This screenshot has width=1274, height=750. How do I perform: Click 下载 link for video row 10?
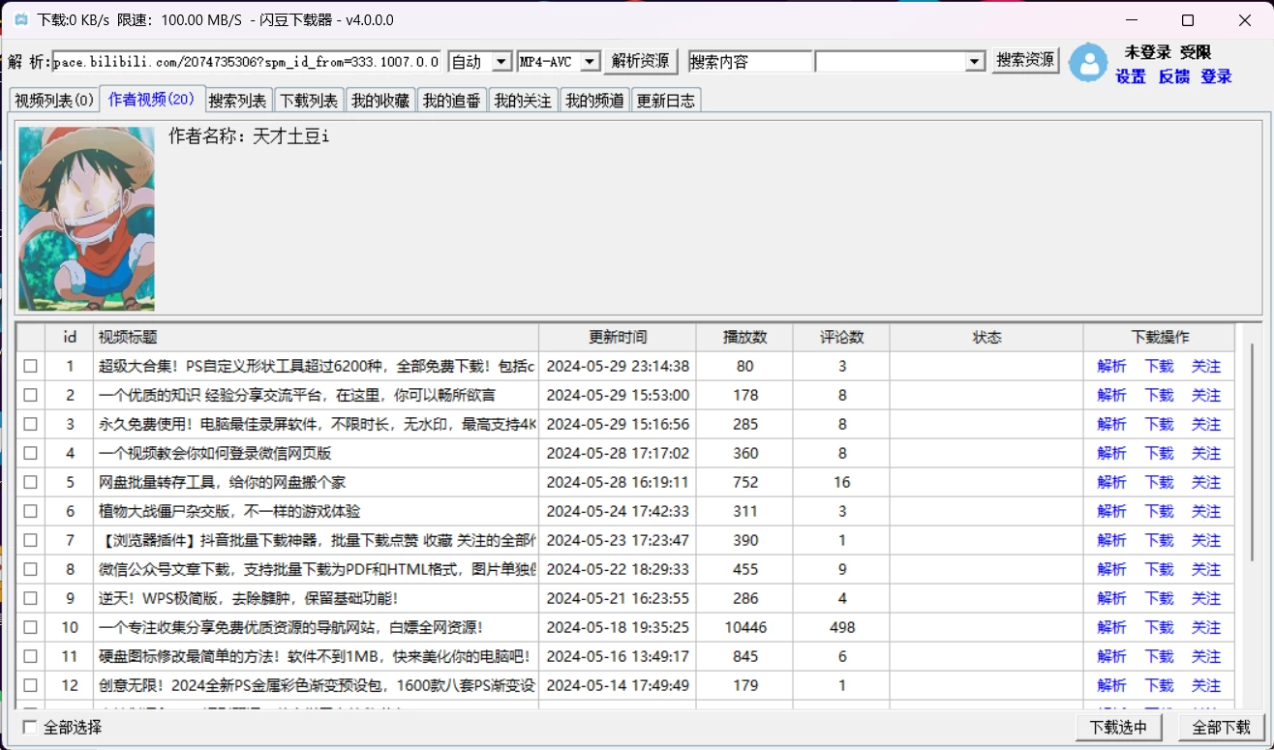point(1159,627)
